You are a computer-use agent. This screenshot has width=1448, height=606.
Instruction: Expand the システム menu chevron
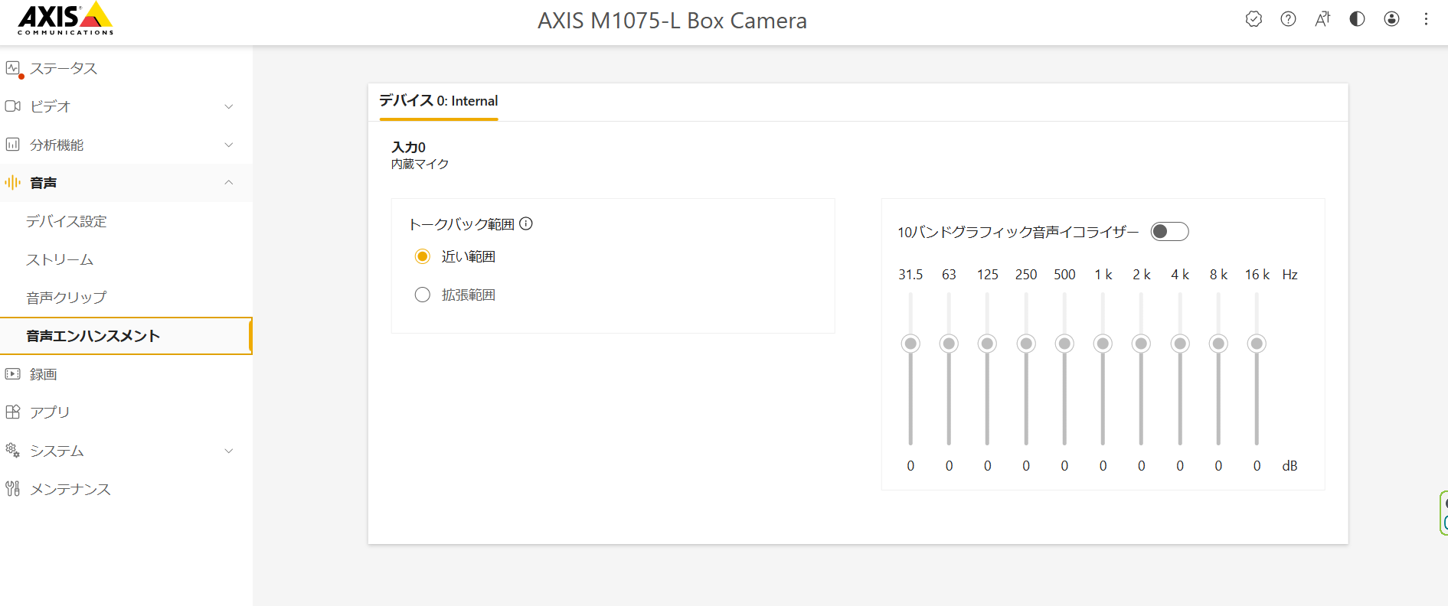pos(228,451)
